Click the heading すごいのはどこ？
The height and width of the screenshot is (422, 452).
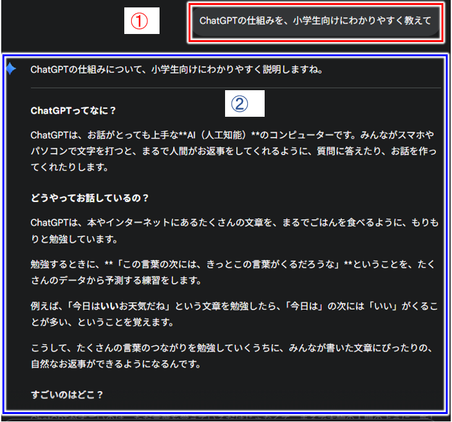point(67,395)
